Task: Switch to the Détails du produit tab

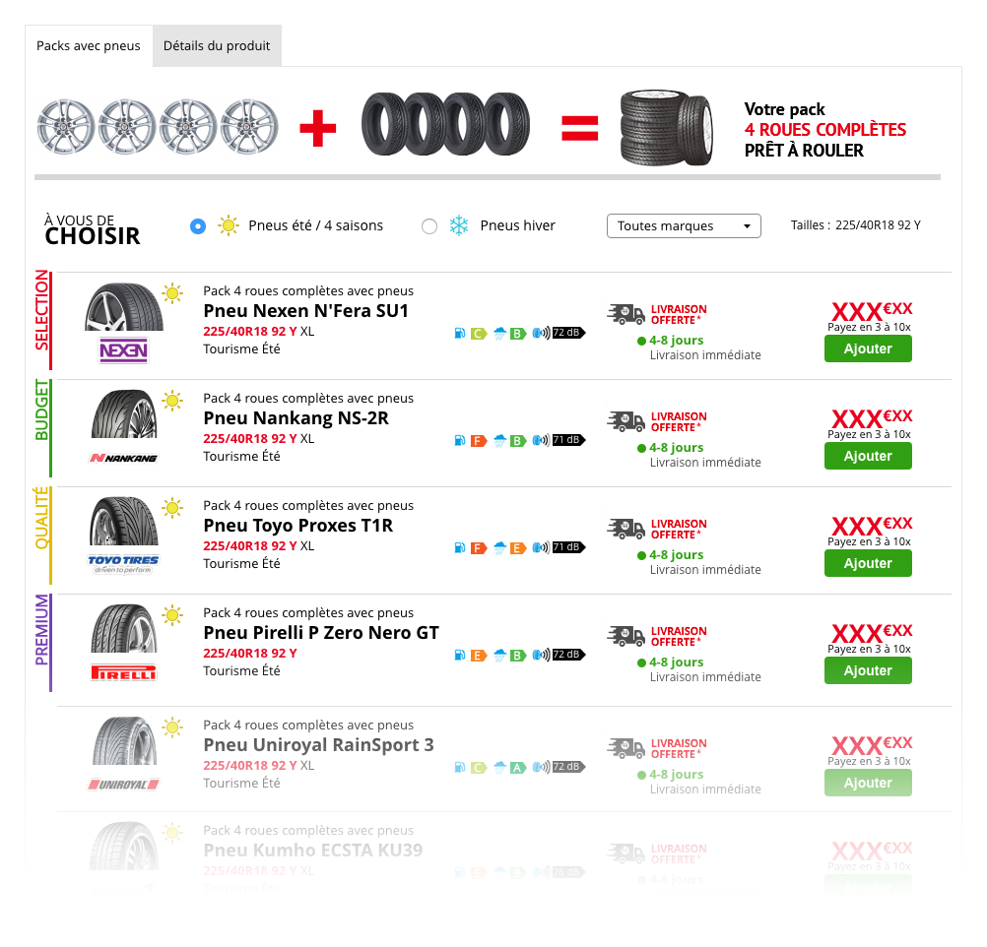Action: coord(217,46)
